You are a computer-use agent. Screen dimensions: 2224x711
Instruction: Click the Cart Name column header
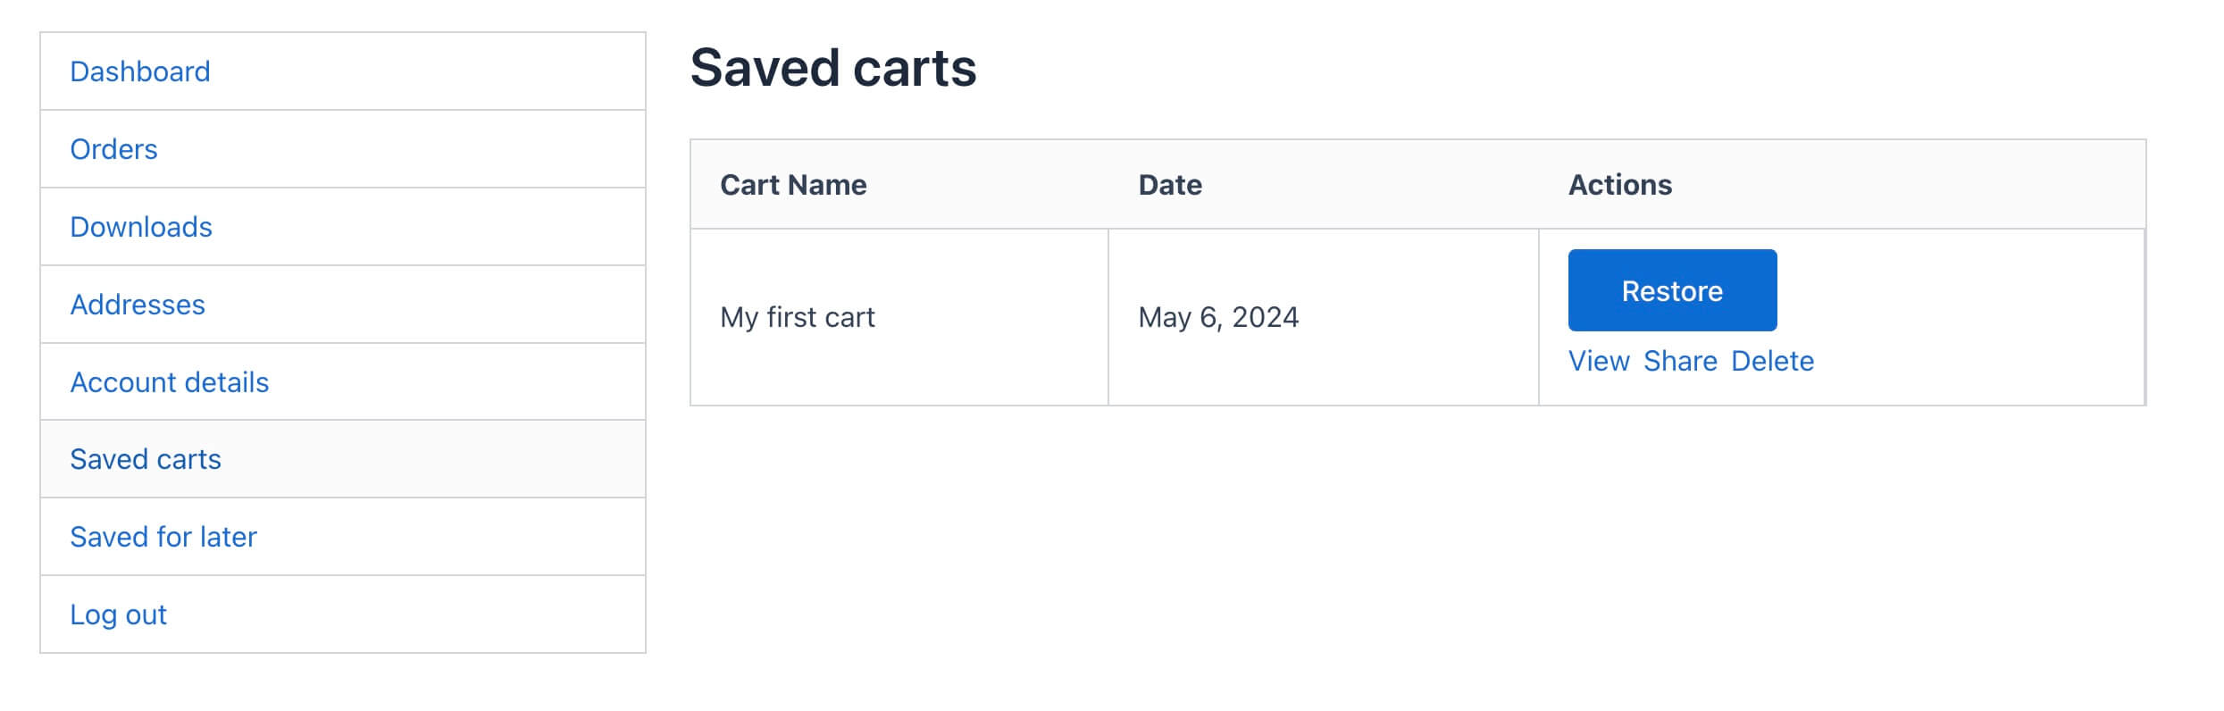(793, 185)
